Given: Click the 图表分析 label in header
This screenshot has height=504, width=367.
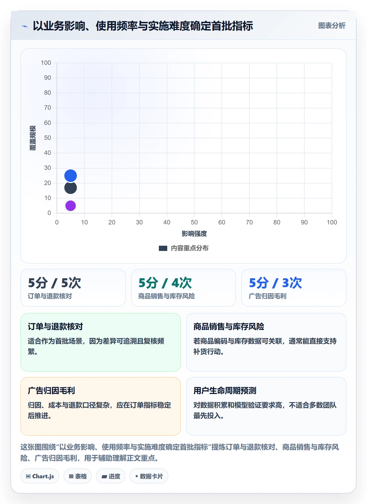Looking at the screenshot, I should (x=332, y=26).
